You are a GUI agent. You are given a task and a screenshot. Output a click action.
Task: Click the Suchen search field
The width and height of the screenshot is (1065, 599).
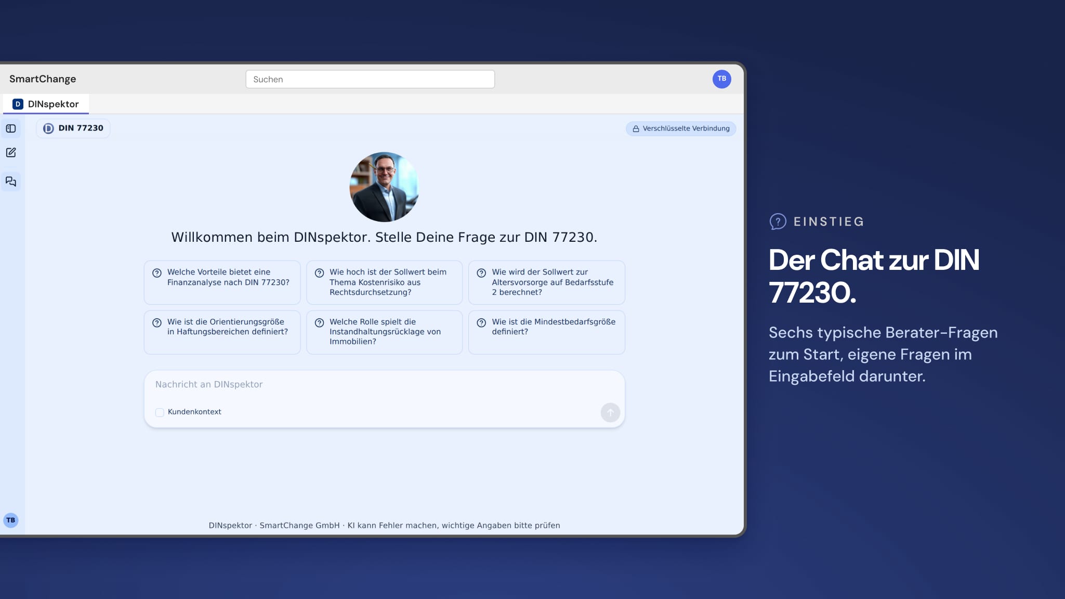(x=370, y=79)
